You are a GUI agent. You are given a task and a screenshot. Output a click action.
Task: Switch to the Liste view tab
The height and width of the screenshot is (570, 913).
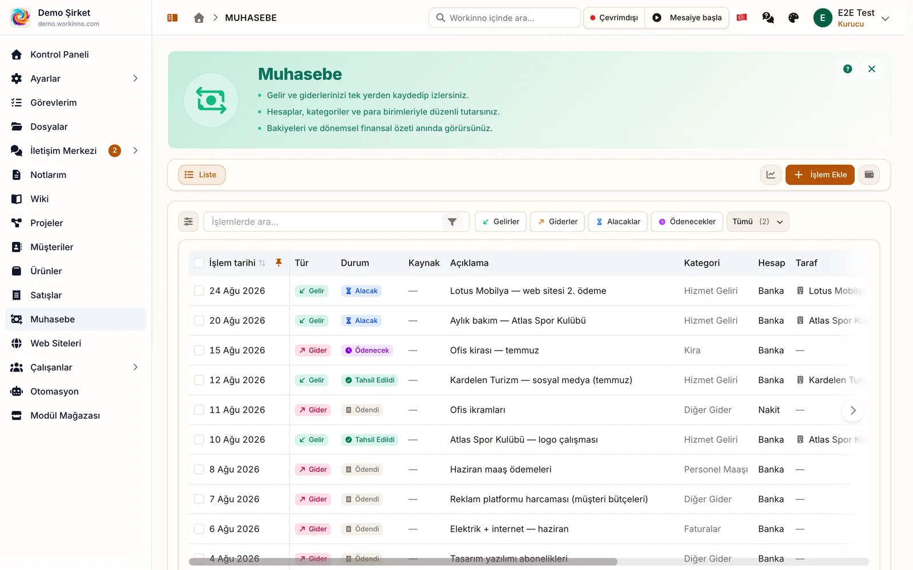(202, 175)
